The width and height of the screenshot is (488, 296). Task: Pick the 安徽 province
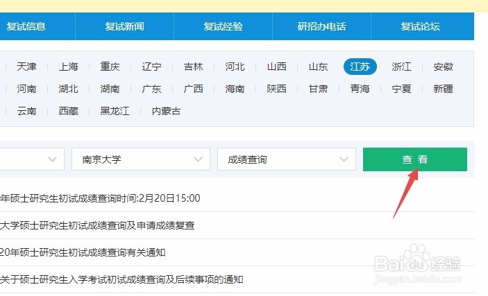pyautogui.click(x=443, y=67)
